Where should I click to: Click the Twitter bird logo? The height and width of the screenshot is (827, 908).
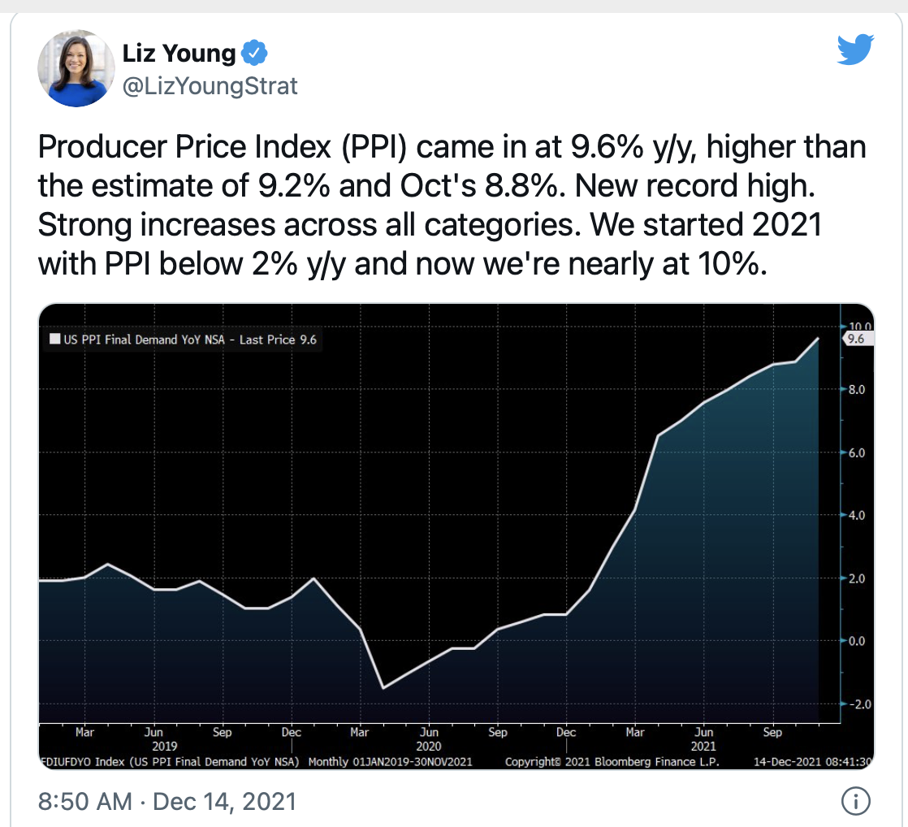[x=855, y=50]
